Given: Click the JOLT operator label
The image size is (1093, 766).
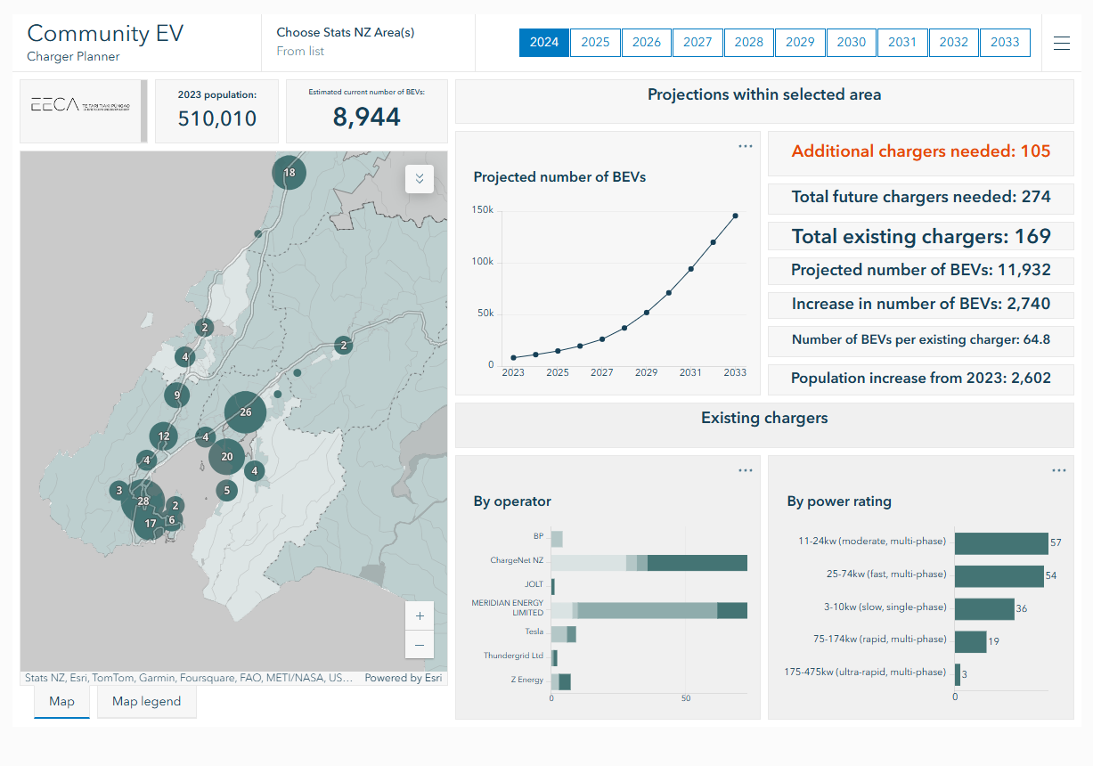Looking at the screenshot, I should coord(534,584).
